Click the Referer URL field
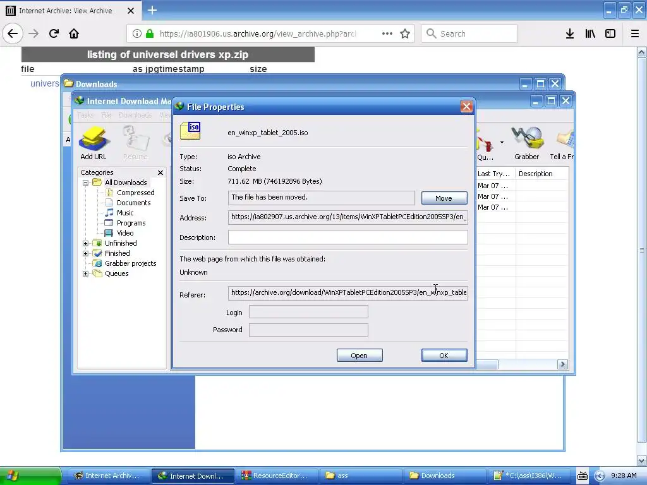The width and height of the screenshot is (647, 485). (348, 293)
